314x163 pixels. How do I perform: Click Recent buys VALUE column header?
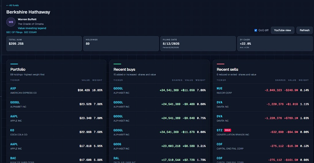coord(189,80)
